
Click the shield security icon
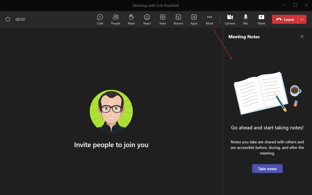coord(8,19)
